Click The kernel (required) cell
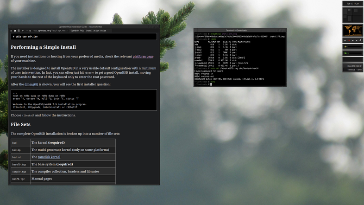 pos(73,143)
